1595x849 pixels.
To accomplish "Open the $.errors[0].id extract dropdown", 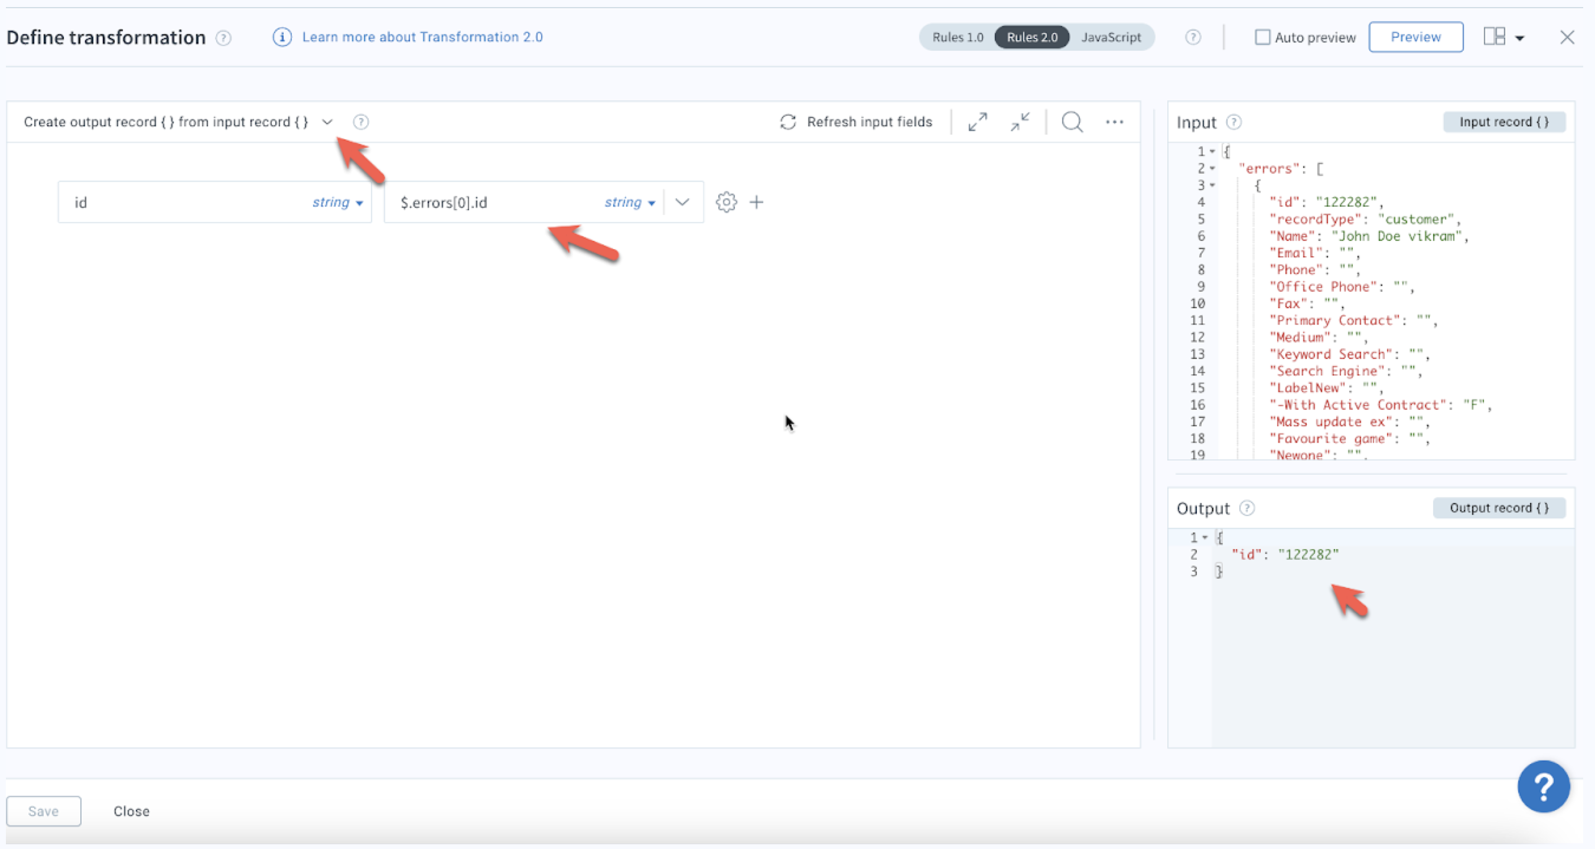I will (682, 202).
